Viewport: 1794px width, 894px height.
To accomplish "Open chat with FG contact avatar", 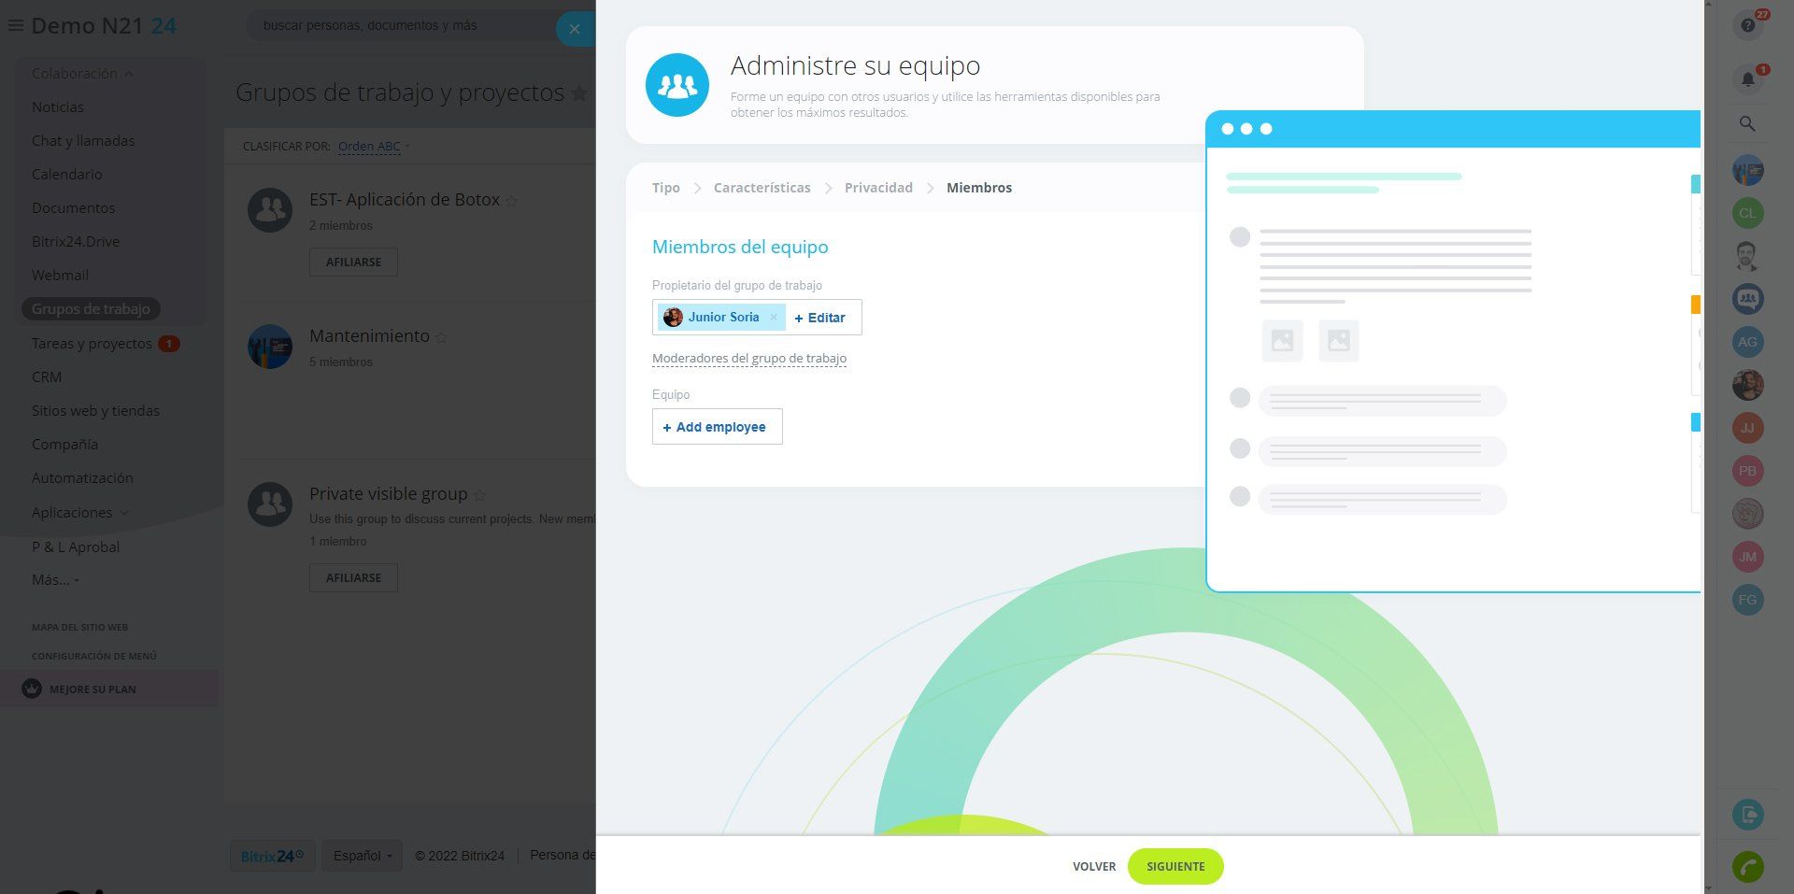I will point(1747,600).
